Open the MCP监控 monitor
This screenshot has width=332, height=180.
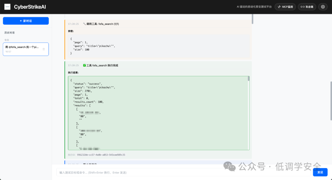coord(285,7)
